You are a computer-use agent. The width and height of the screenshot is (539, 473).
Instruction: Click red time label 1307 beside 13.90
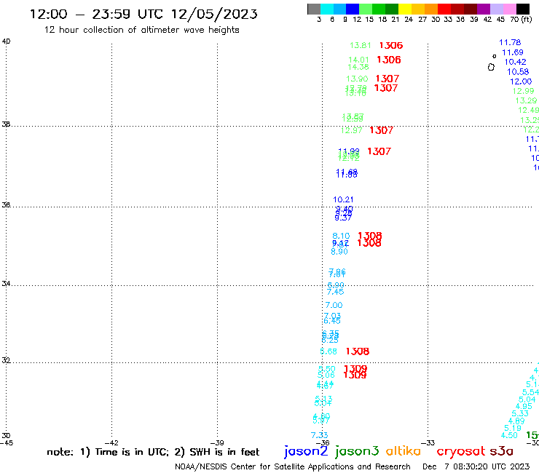click(x=387, y=79)
